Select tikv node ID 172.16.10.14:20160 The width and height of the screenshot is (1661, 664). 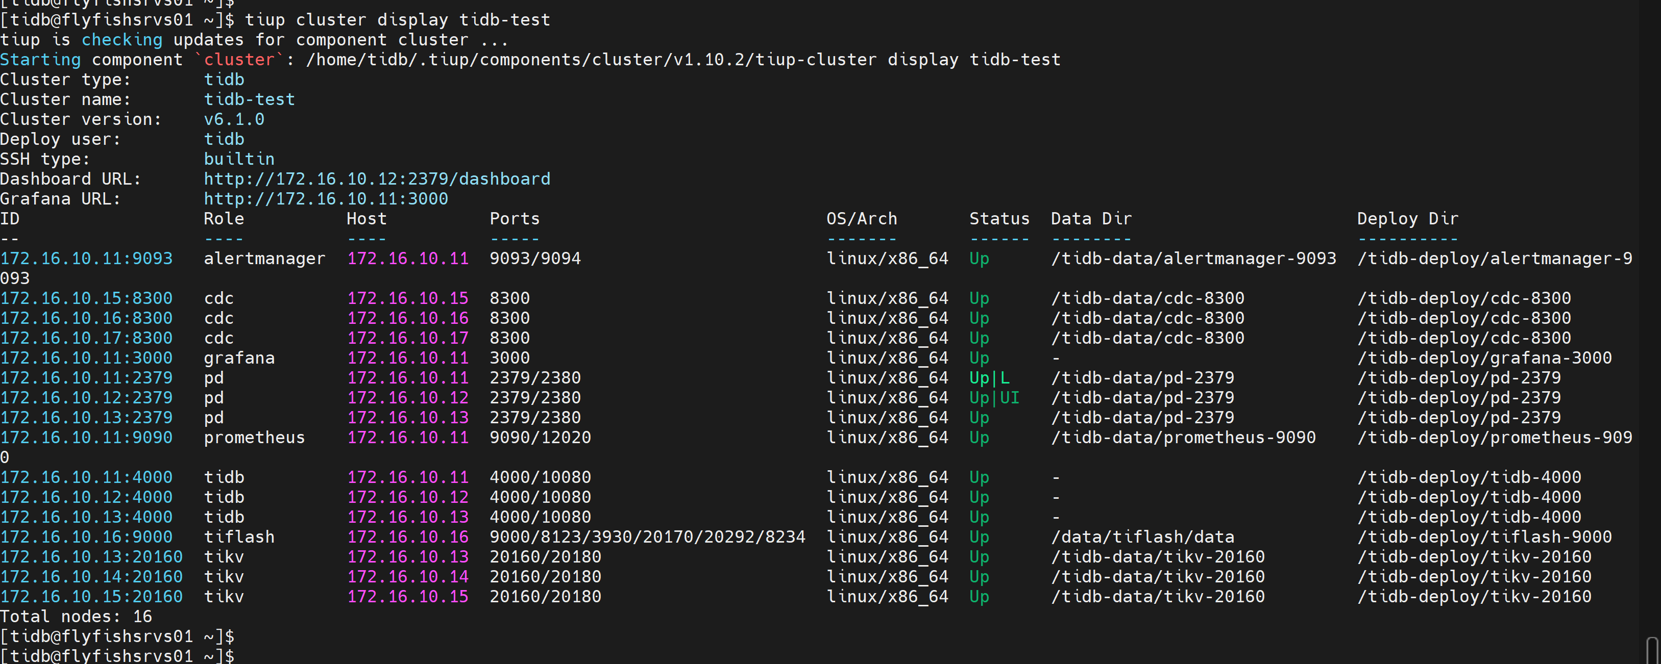point(91,577)
